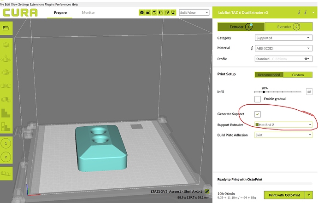The width and height of the screenshot is (318, 203).
Task: Click the pencil icon to rename the job
Action: tap(207, 191)
